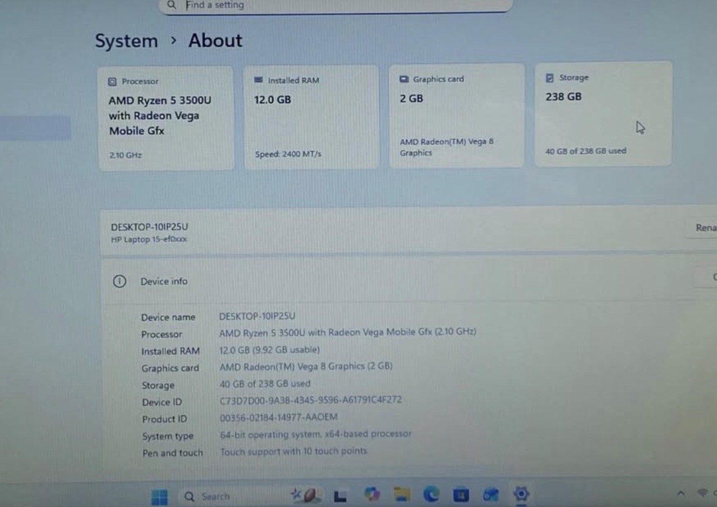Viewport: 717px width, 507px height.
Task: Select the Product ID value 00356-02184-14977-AAOEM
Action: tap(279, 417)
